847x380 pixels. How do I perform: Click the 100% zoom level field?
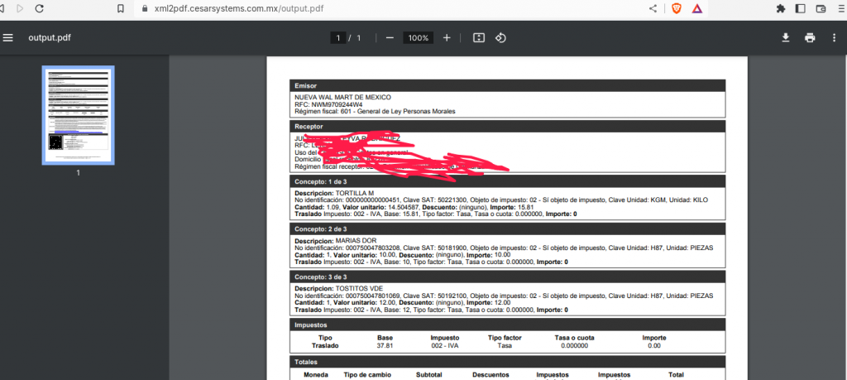pos(419,38)
